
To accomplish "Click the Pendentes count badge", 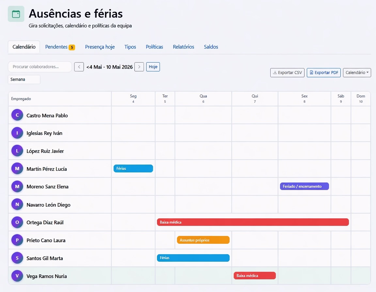I will point(72,47).
